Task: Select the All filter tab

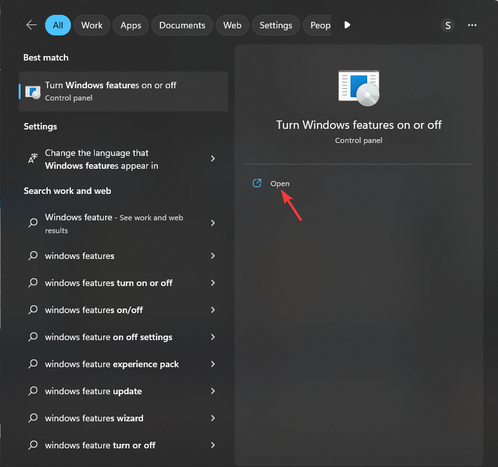Action: (x=58, y=25)
